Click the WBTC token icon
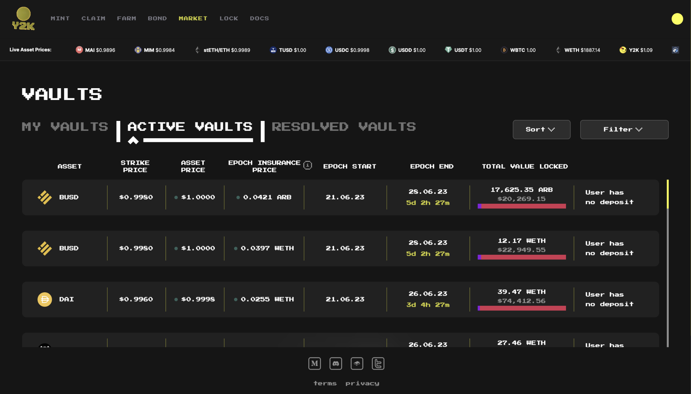 click(504, 50)
